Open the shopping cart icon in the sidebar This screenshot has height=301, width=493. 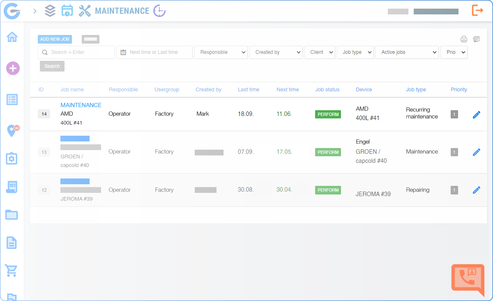point(12,271)
